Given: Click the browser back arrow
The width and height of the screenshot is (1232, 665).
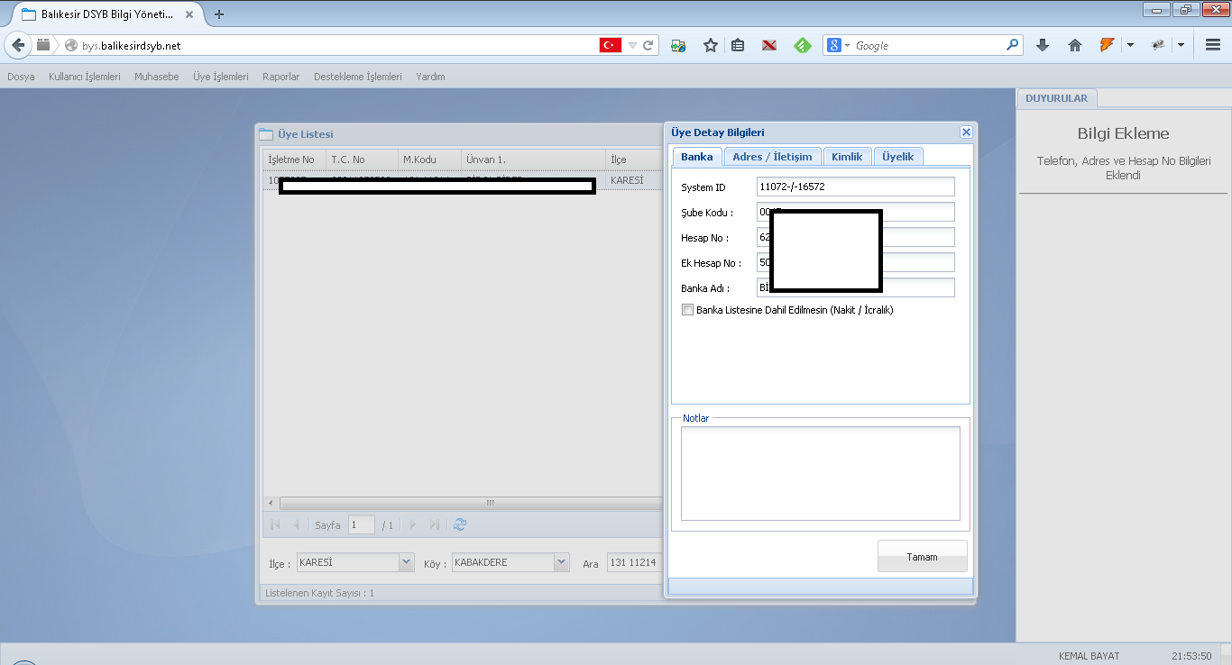Looking at the screenshot, I should pos(18,45).
